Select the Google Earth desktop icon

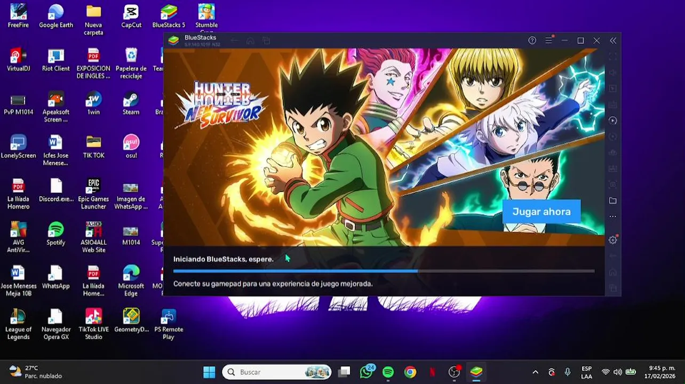click(x=56, y=16)
